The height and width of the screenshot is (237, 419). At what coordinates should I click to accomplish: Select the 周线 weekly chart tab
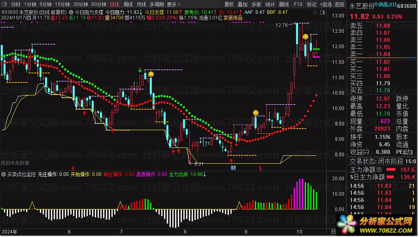pos(128,4)
